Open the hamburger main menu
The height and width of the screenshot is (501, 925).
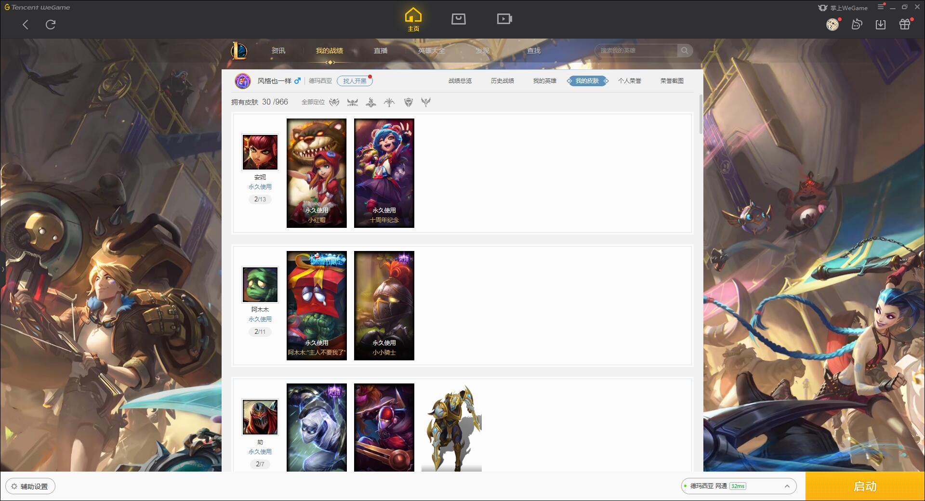point(881,7)
